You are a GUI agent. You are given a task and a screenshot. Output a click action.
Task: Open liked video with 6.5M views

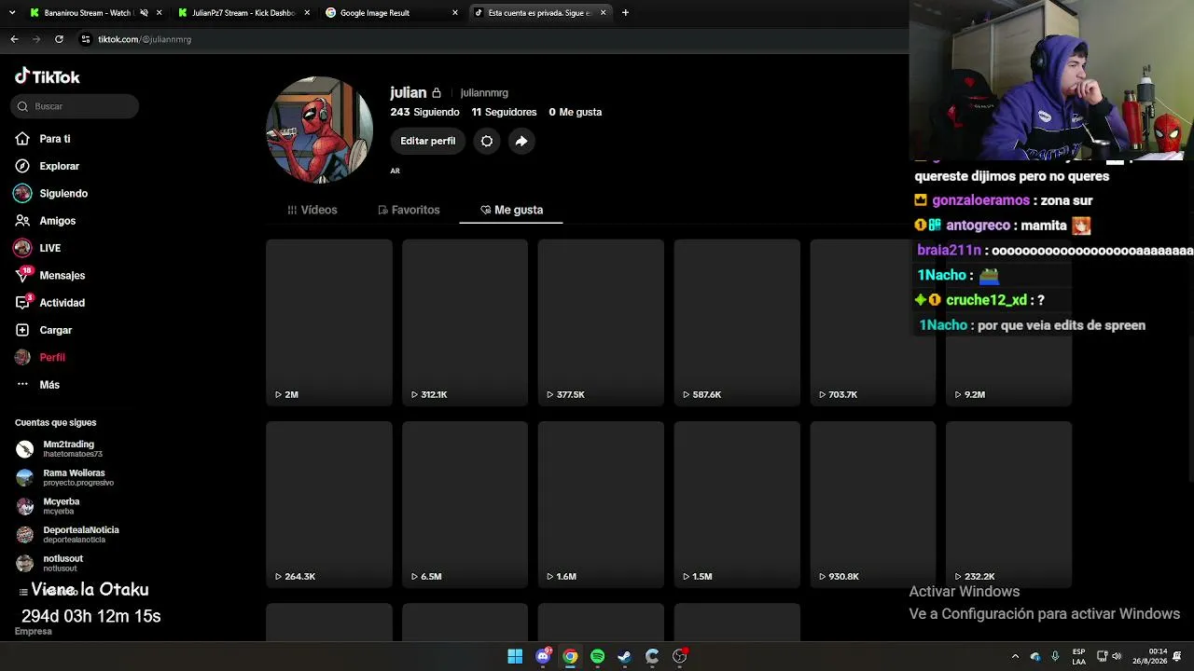465,504
